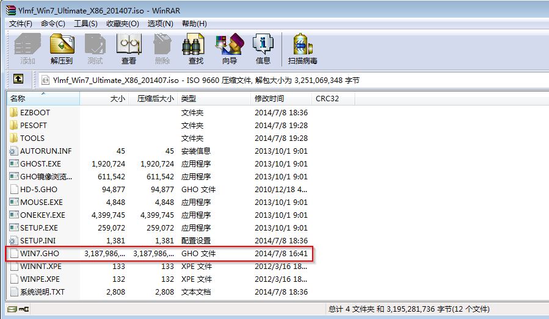Open the 收藏夹(O) menu
Image resolution: width=549 pixels, height=319 pixels.
[x=123, y=23]
